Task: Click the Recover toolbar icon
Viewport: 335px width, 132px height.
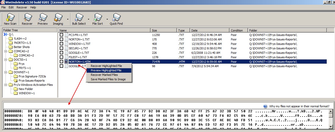Action: [27, 19]
